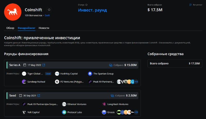Click the LongHash Ventures logo
The height and width of the screenshot is (119, 206).
point(104,104)
